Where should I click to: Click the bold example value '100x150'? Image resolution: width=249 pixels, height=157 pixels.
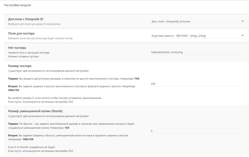pyautogui.click(x=28, y=139)
